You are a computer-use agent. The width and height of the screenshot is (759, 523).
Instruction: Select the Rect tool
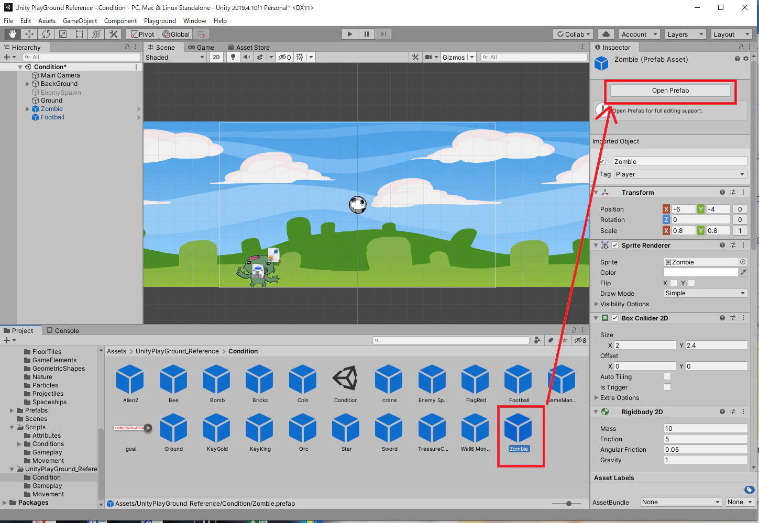[80, 34]
